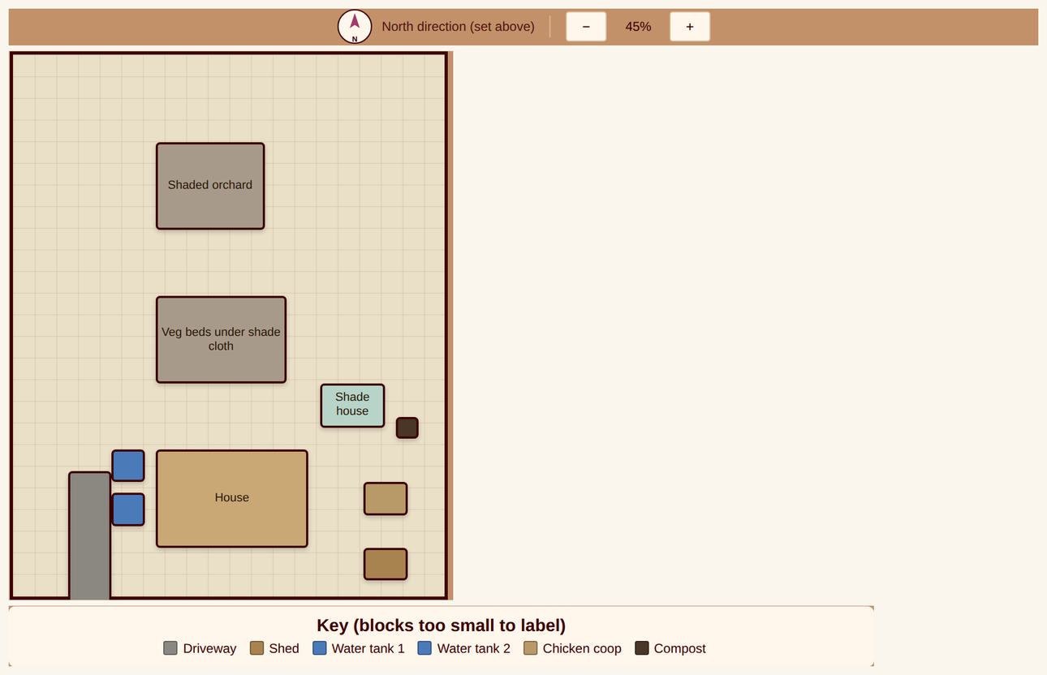Click the 'Chicken coop' label in the key
This screenshot has width=1047, height=675.
pyautogui.click(x=582, y=649)
